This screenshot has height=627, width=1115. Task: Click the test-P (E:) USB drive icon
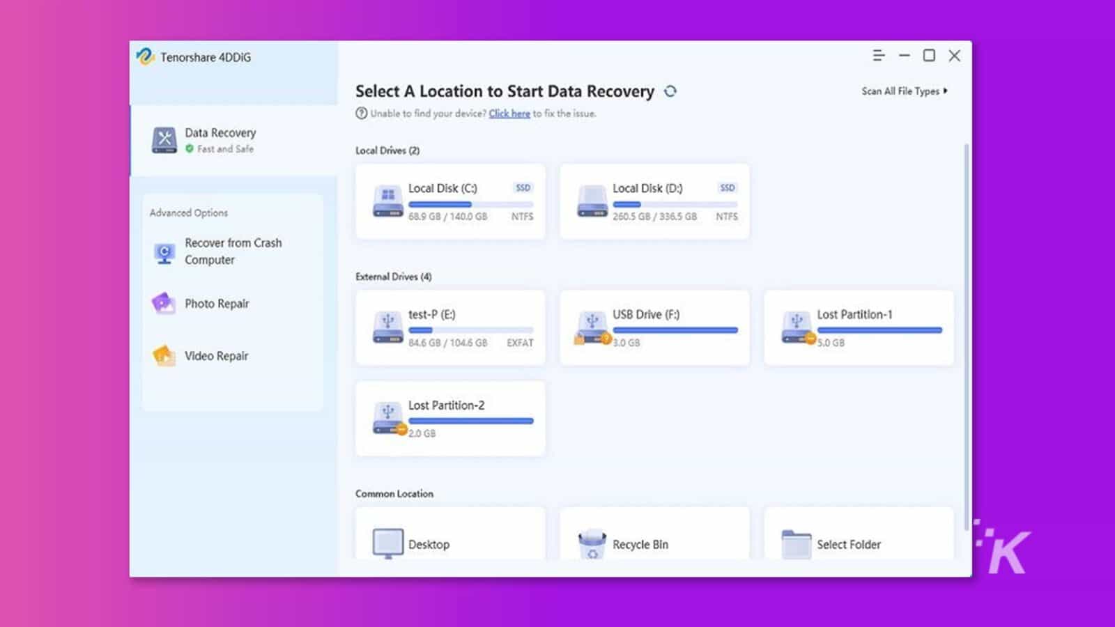tap(387, 327)
